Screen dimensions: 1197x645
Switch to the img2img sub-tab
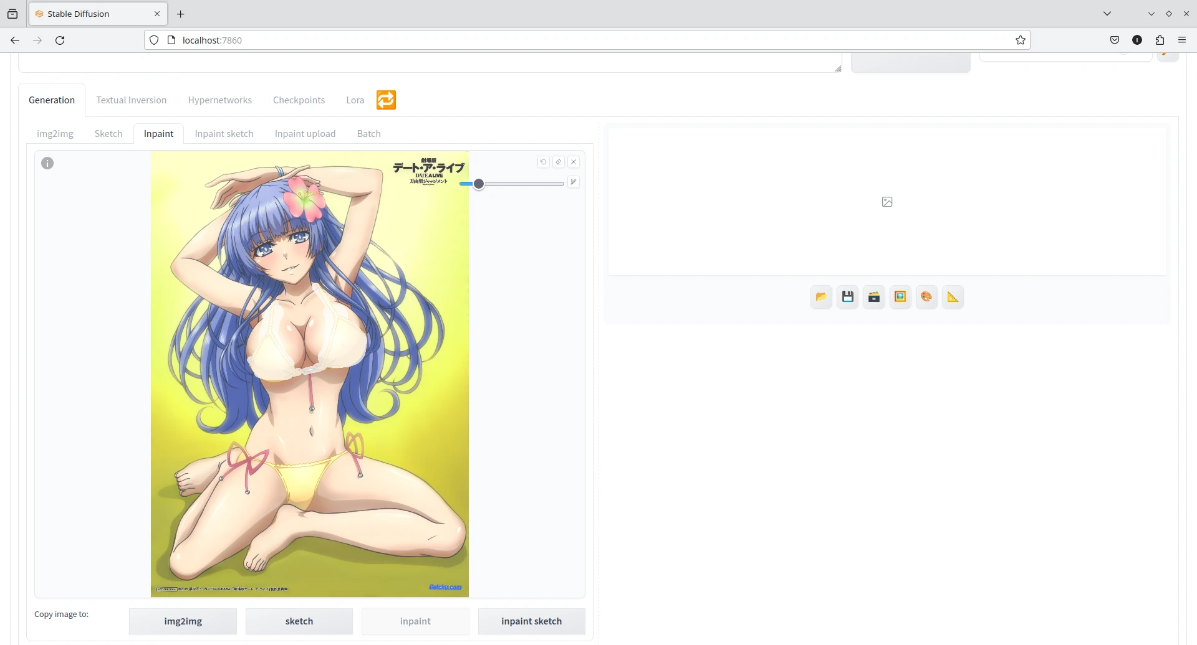pyautogui.click(x=55, y=134)
